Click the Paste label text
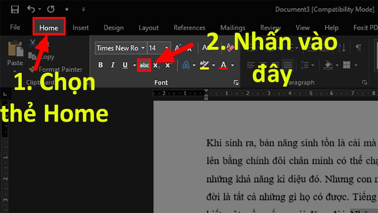Image resolution: width=378 pixels, height=213 pixels. [x=15, y=63]
